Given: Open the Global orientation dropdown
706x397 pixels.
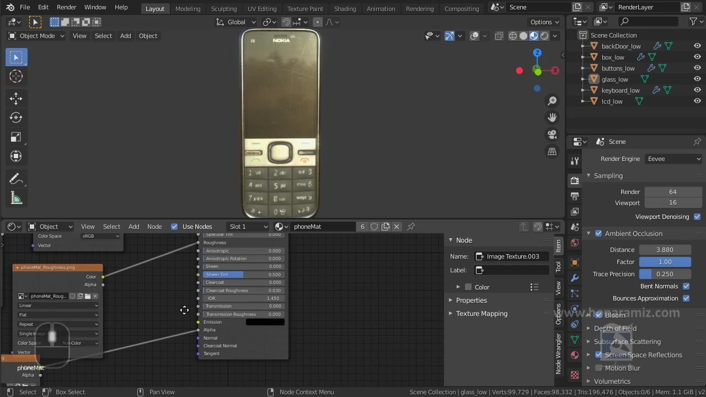Looking at the screenshot, I should [x=236, y=22].
